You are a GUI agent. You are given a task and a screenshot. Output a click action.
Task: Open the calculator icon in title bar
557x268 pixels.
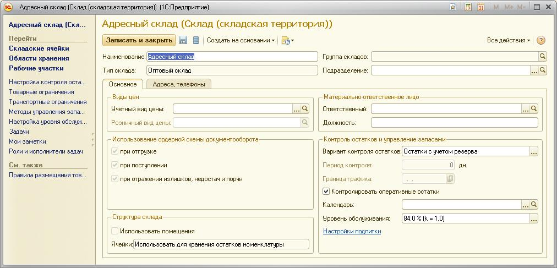(x=468, y=7)
